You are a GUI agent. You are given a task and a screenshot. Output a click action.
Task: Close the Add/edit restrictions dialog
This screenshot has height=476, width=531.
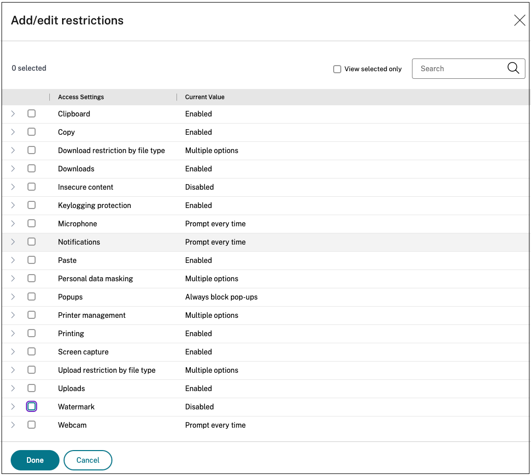pyautogui.click(x=519, y=20)
